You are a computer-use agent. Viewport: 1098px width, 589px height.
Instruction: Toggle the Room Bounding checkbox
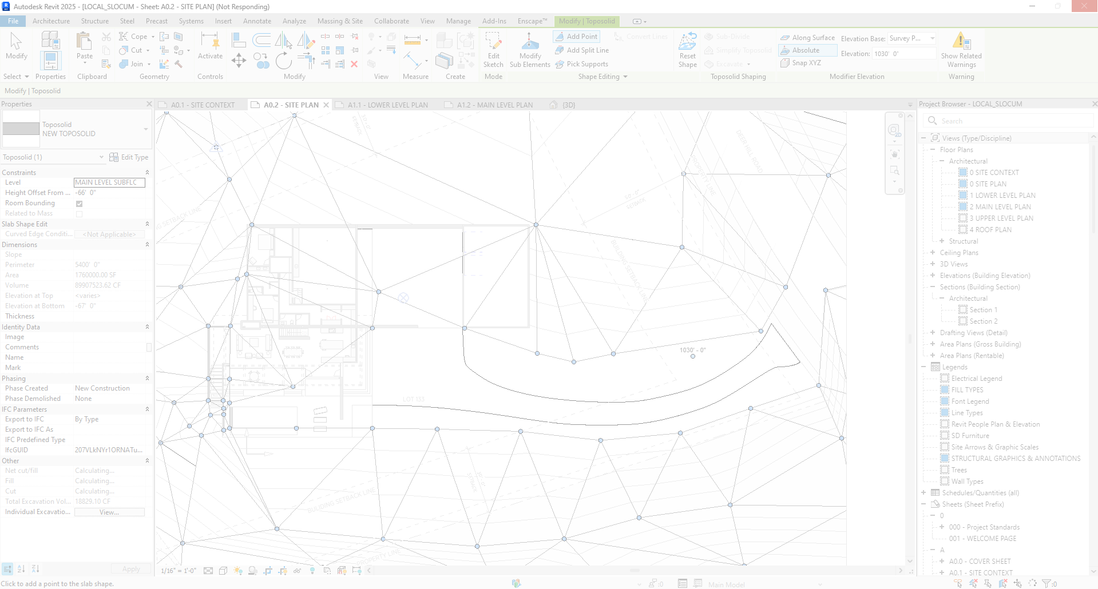point(79,203)
